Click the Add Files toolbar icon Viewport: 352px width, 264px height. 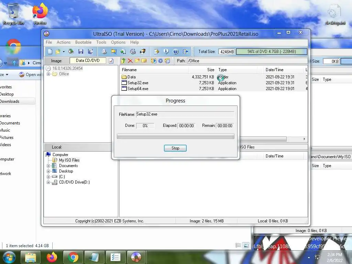156,52
